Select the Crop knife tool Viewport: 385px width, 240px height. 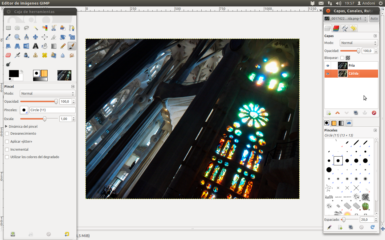click(x=54, y=37)
